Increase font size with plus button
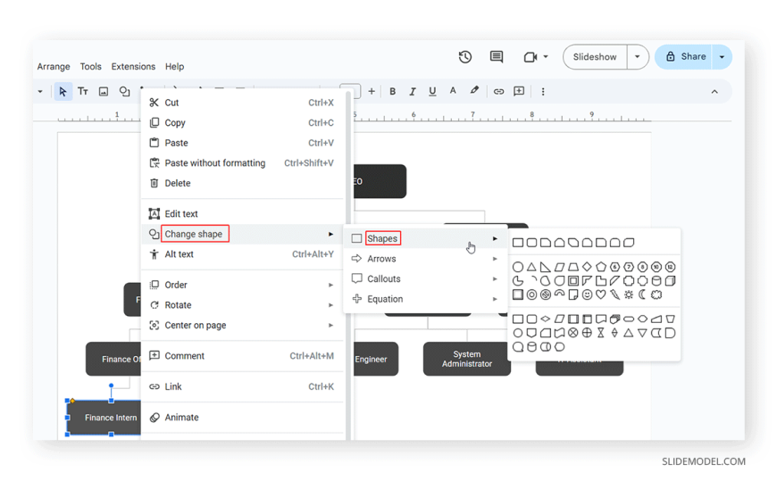 pos(372,91)
